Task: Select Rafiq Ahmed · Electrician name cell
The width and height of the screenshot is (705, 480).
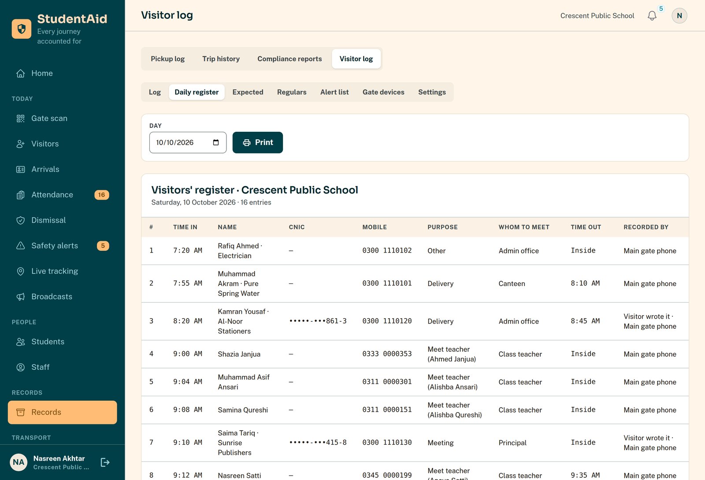Action: pyautogui.click(x=240, y=251)
